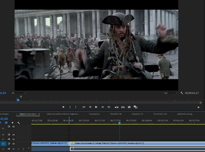Open the Fit zoom level dropdown

19,93
